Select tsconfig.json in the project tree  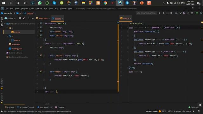coord(15,48)
